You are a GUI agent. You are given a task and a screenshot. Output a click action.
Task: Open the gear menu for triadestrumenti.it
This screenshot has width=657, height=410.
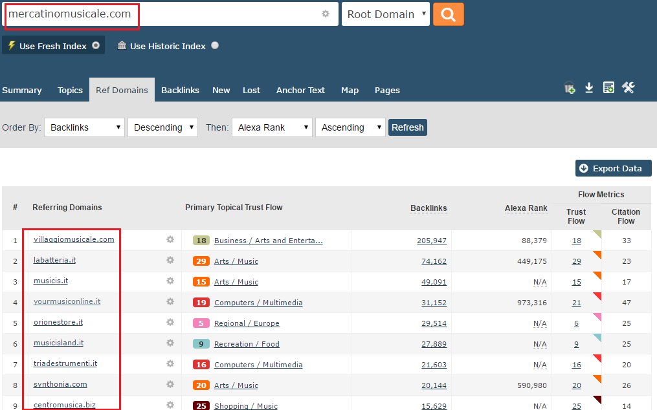click(170, 363)
